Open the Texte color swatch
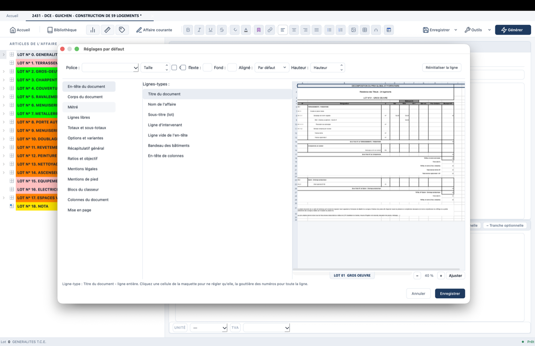This screenshot has width=535, height=346. (207, 67)
